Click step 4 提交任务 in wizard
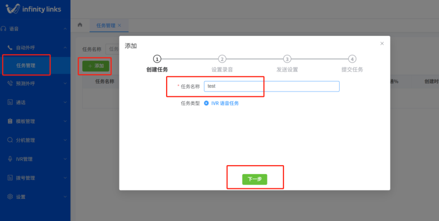Image resolution: width=439 pixels, height=221 pixels. (352, 59)
